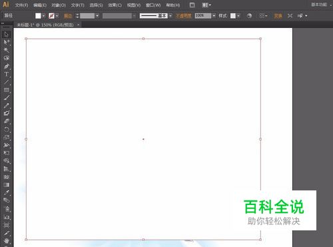Close the 未标题-1 document tab
This screenshot has width=333, height=247.
point(79,25)
